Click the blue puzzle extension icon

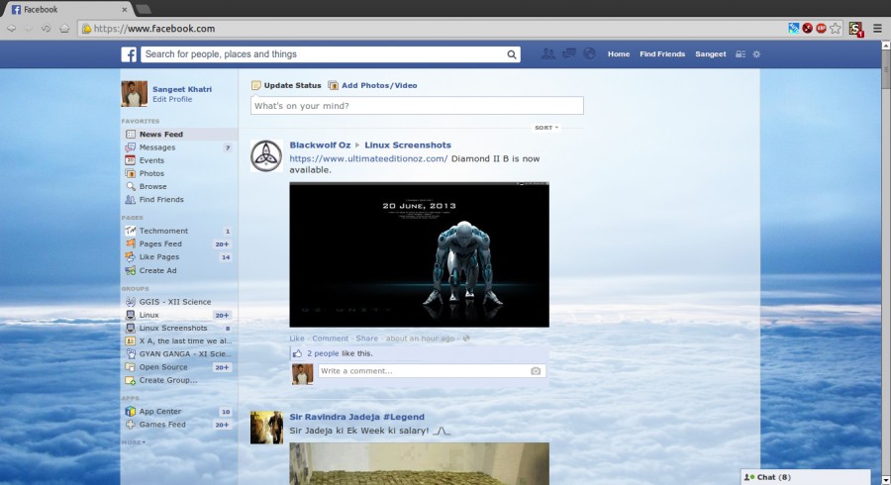[794, 29]
